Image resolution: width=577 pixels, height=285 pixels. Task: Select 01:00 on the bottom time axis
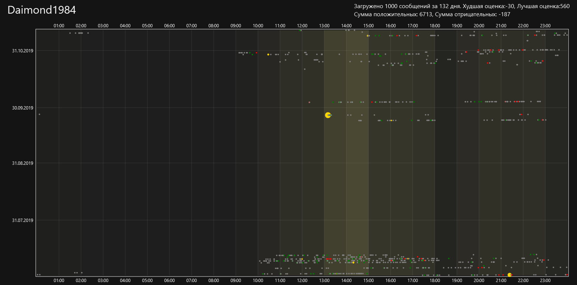[59, 281]
